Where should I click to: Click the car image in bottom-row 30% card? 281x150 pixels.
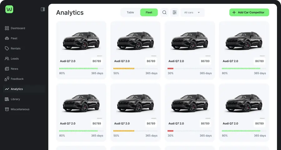(x=190, y=103)
